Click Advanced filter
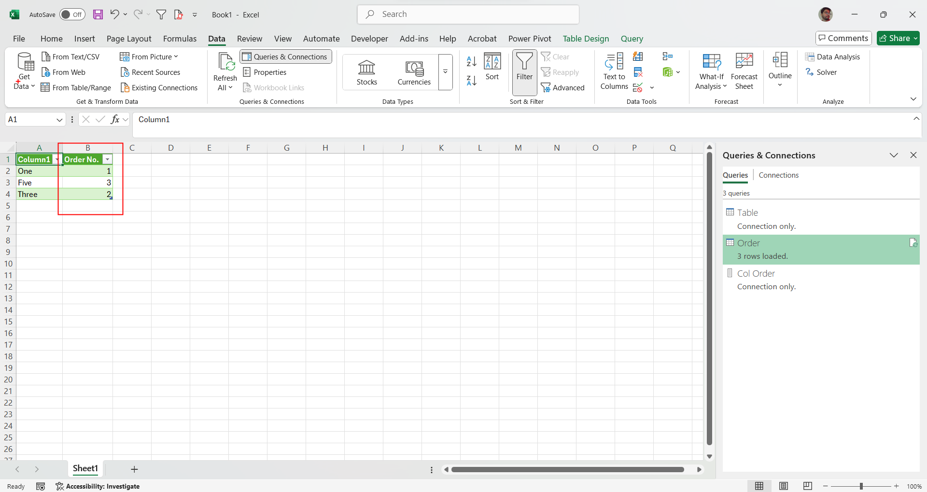The image size is (927, 492). 563,88
